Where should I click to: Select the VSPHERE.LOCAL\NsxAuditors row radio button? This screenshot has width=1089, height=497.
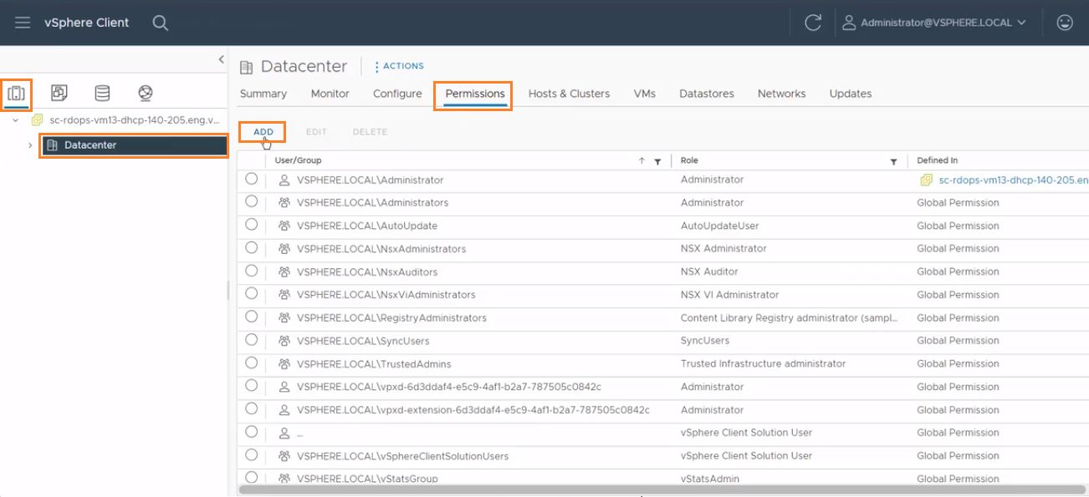(251, 271)
